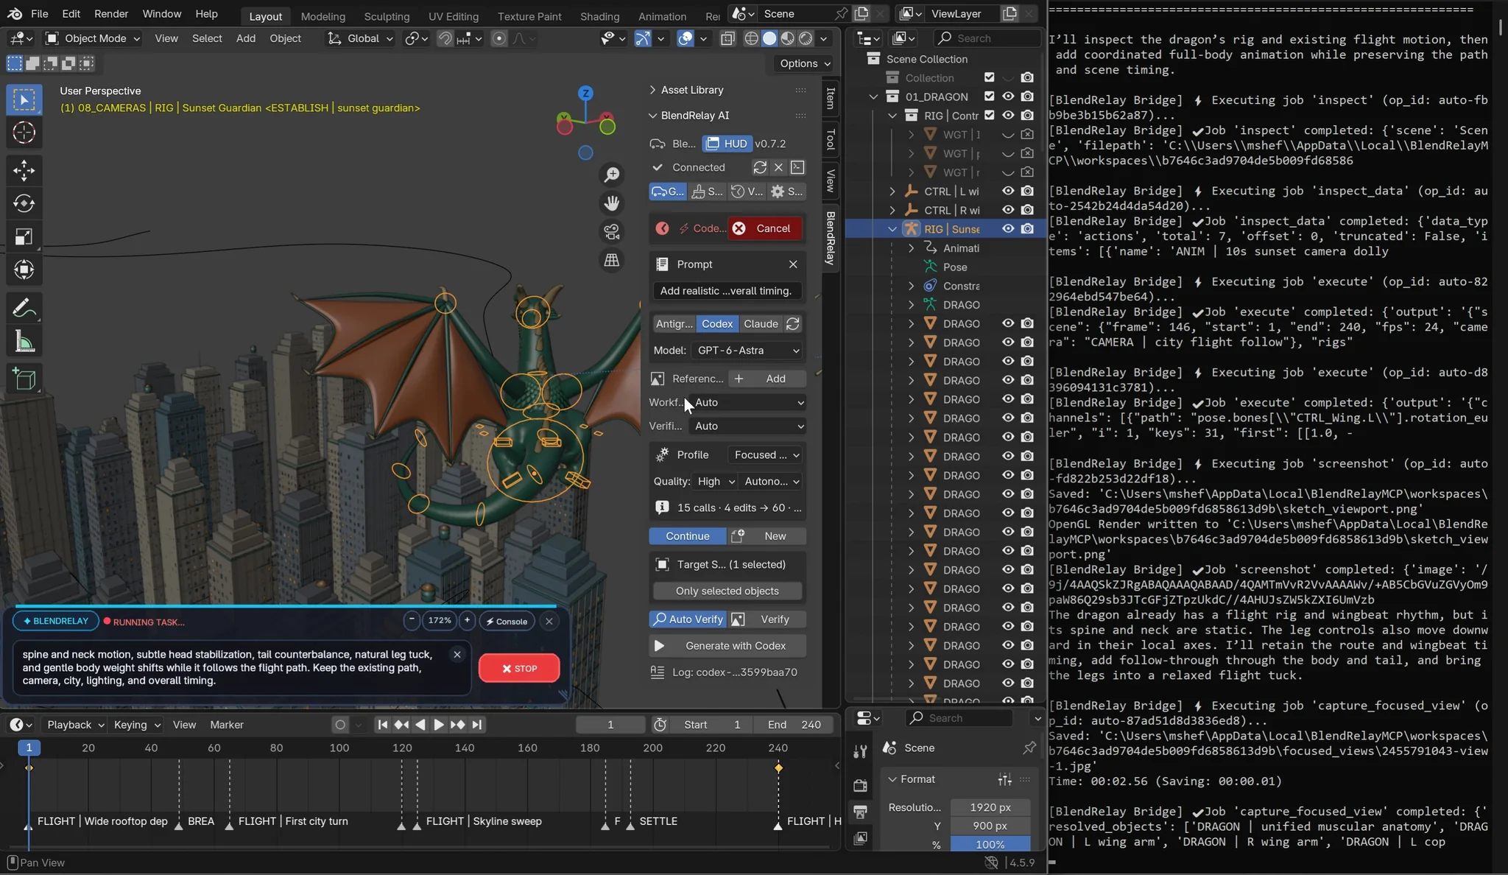Uncheck the 01_DRAGON collection checkbox
This screenshot has width=1508, height=875.
pos(990,96)
